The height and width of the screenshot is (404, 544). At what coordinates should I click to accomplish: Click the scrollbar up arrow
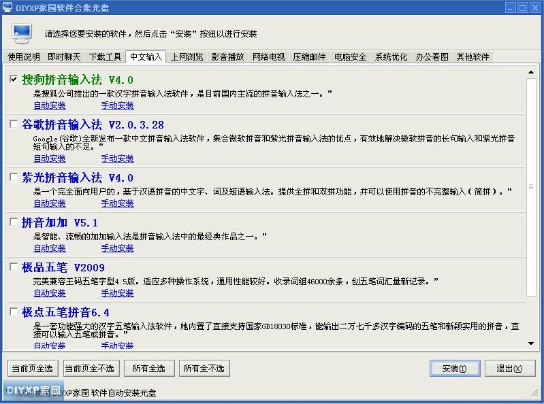(531, 71)
